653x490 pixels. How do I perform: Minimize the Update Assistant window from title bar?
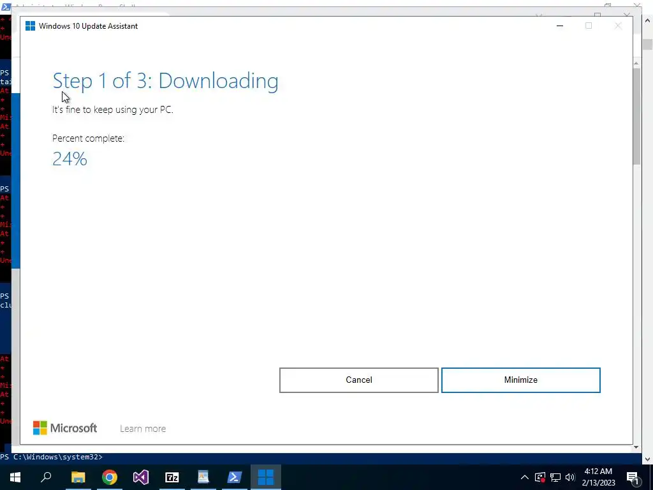click(x=560, y=26)
